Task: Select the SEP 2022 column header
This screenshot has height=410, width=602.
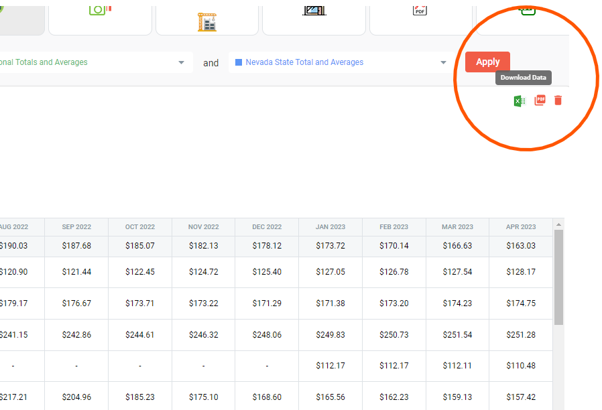Action: (x=76, y=227)
